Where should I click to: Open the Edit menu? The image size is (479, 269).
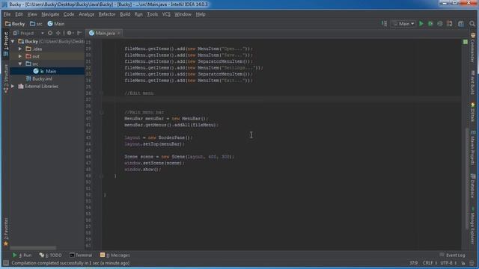(x=19, y=14)
